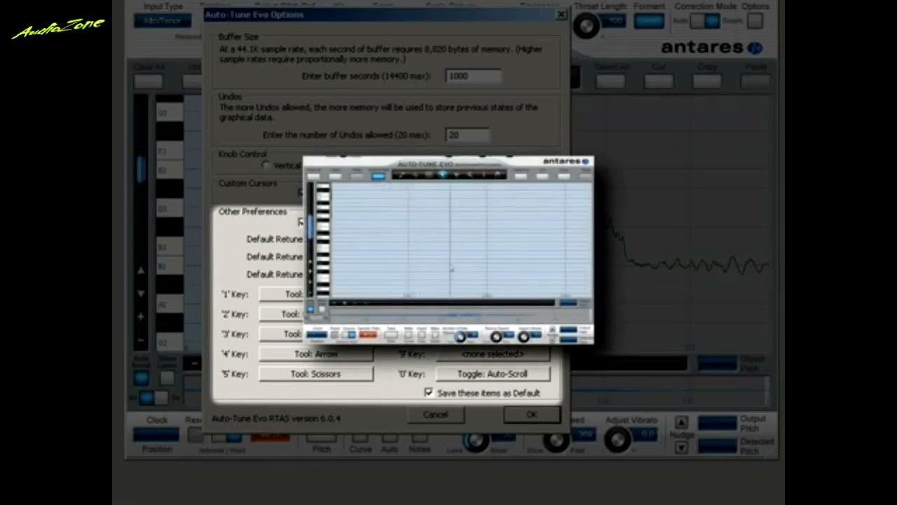Click Cancel in the Auto-Tune Evo Options dialog
The height and width of the screenshot is (505, 897).
(x=435, y=415)
